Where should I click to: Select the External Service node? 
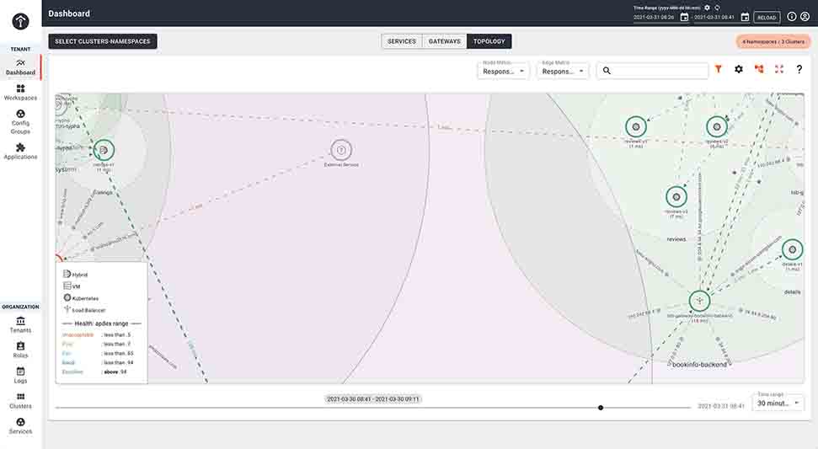click(341, 150)
